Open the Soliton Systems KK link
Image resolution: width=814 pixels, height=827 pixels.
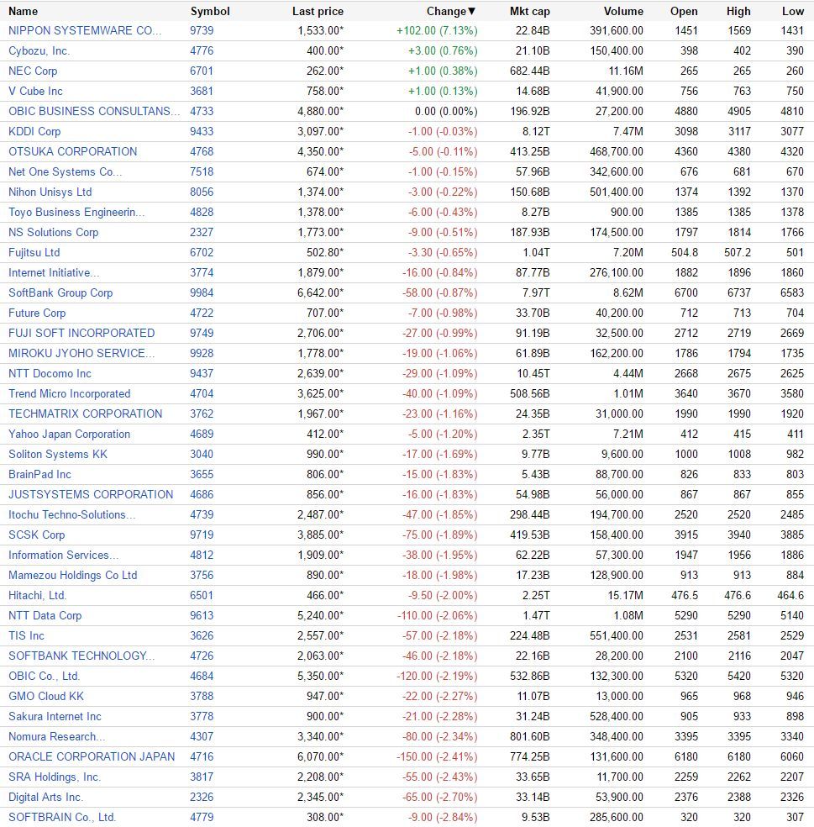(x=57, y=454)
